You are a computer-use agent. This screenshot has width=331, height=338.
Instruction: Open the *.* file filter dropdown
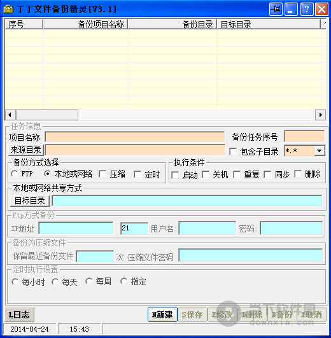(319, 151)
